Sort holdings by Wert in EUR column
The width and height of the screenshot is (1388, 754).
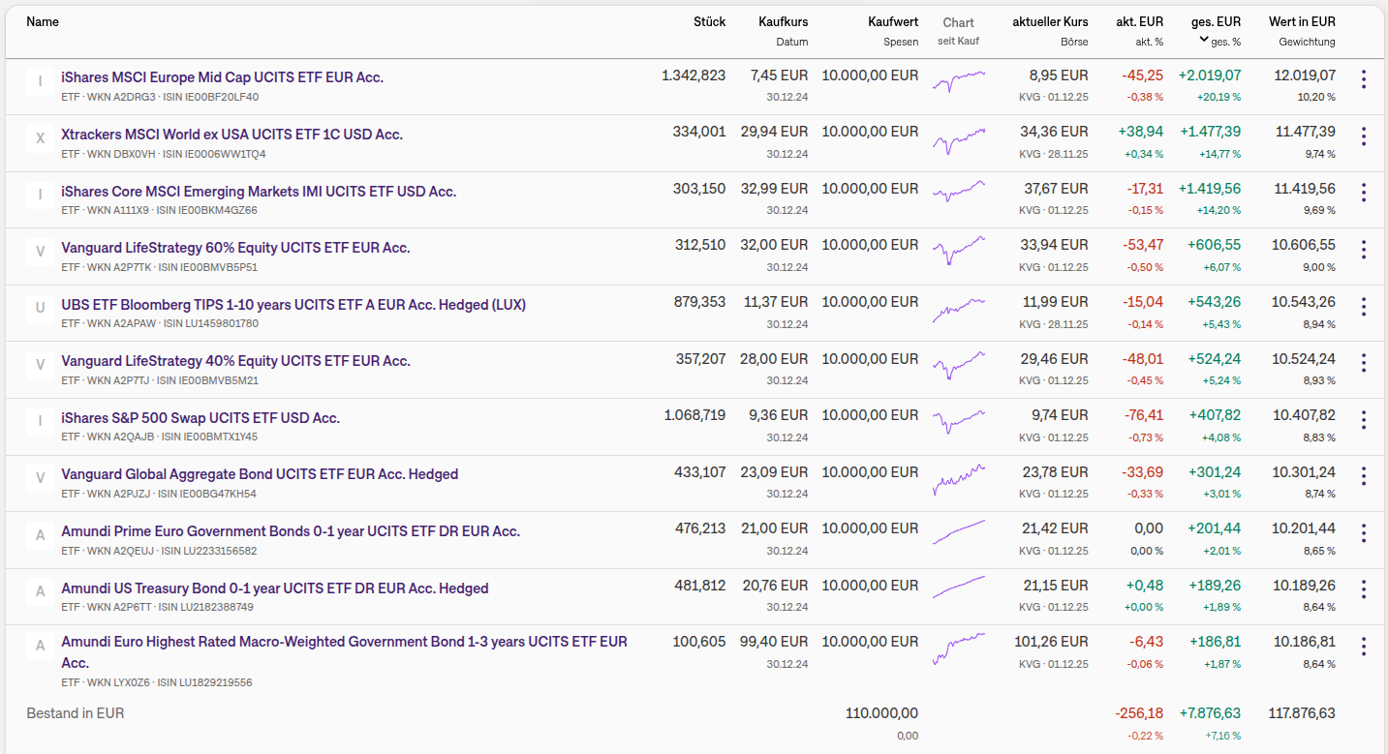(x=1302, y=21)
